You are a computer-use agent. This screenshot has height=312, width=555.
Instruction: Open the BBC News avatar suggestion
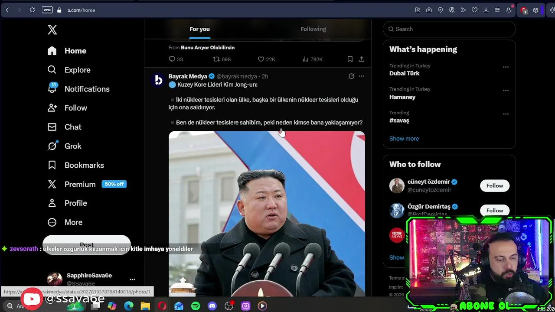point(397,235)
